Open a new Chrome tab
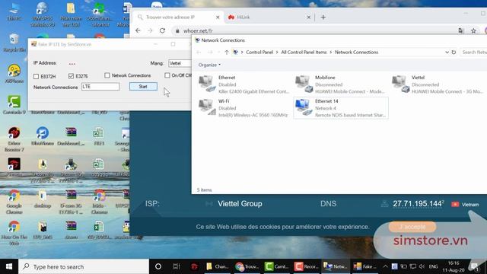487x274 pixels. (323, 18)
